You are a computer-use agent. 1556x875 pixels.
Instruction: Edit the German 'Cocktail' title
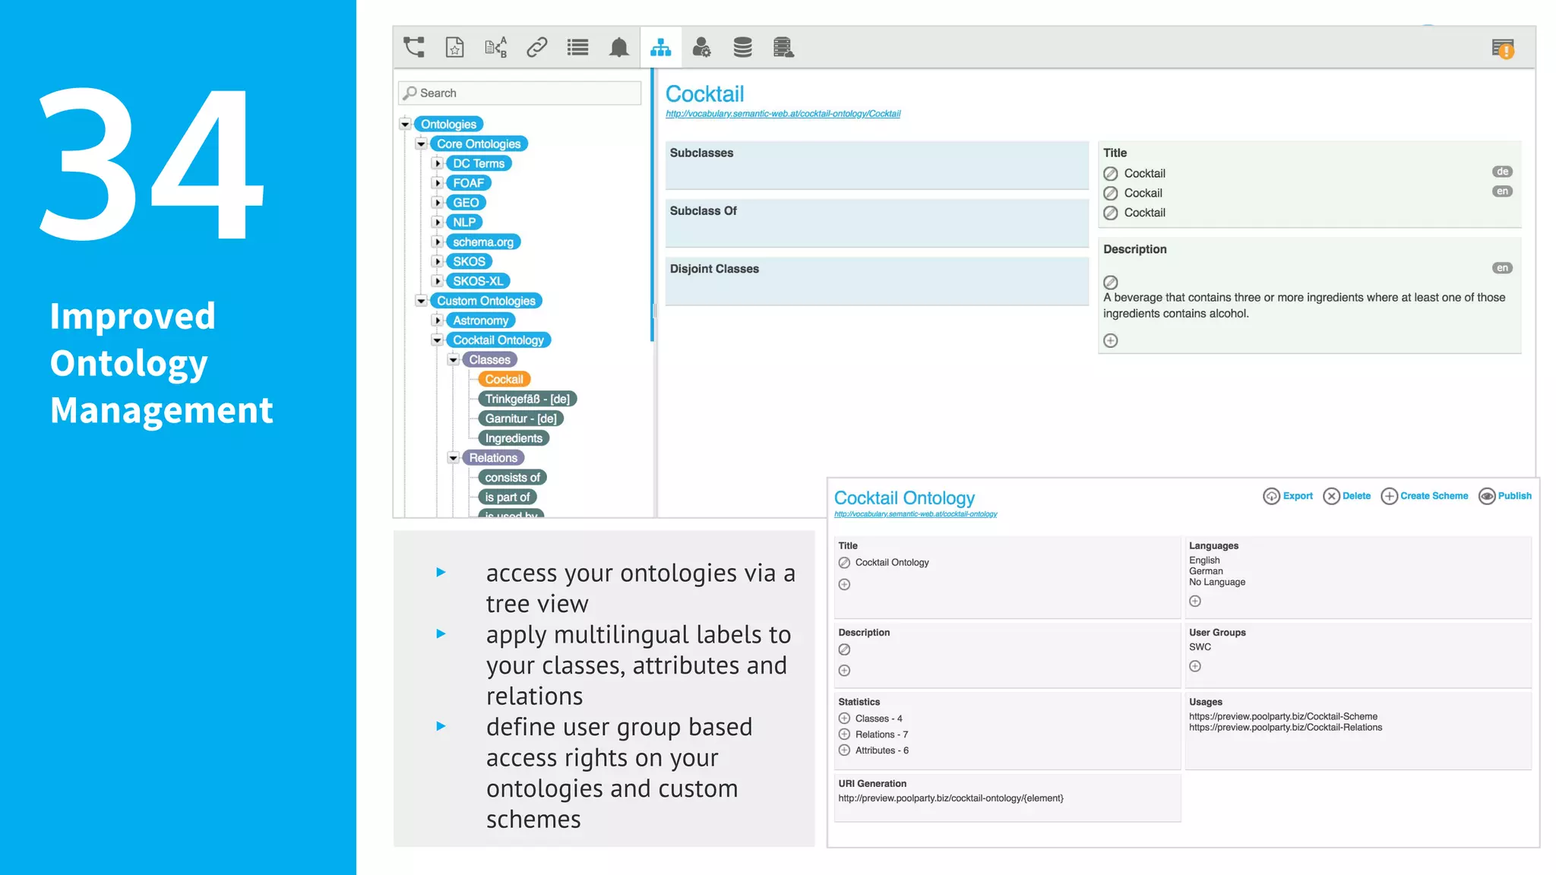(1111, 173)
